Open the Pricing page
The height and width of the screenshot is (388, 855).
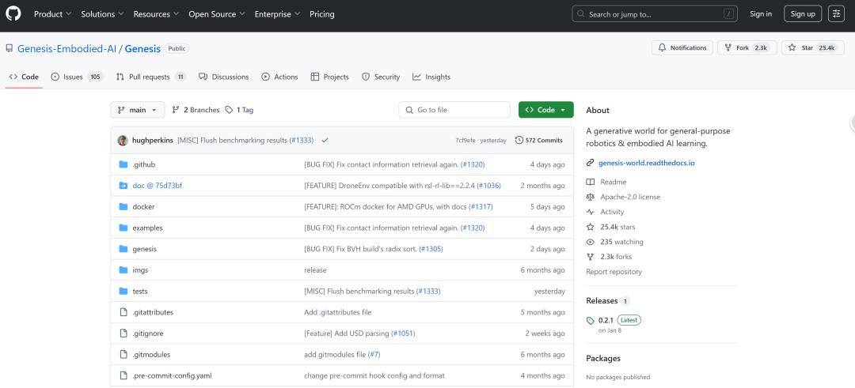pyautogui.click(x=321, y=14)
